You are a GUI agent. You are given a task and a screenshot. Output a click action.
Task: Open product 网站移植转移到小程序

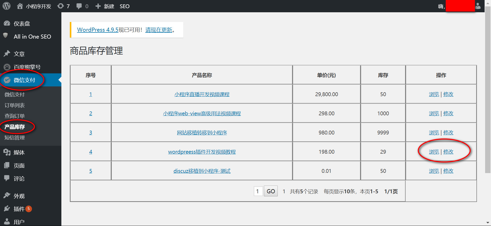pos(202,133)
